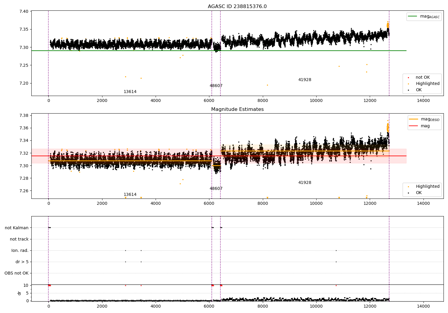Click the 'not Kalman' axis label
Image resolution: width=448 pixels, height=313 pixels.
17,228
